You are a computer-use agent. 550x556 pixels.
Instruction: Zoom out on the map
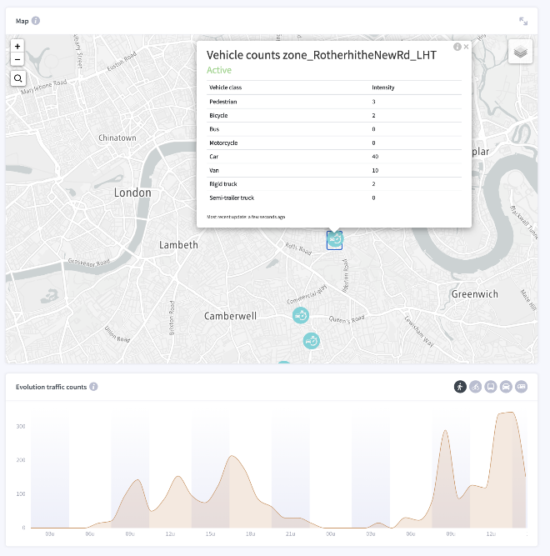17,60
